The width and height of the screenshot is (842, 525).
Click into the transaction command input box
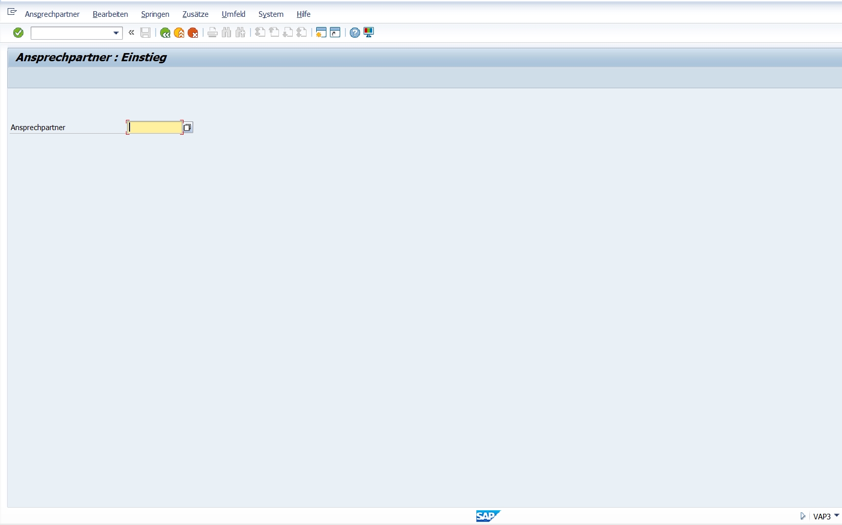(71, 33)
